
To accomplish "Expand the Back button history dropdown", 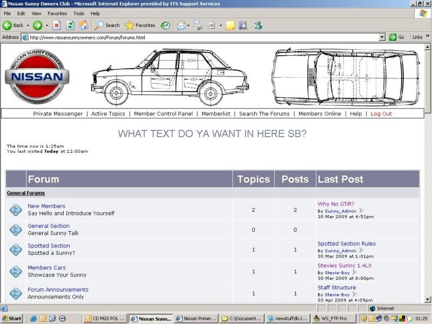I will pos(28,25).
